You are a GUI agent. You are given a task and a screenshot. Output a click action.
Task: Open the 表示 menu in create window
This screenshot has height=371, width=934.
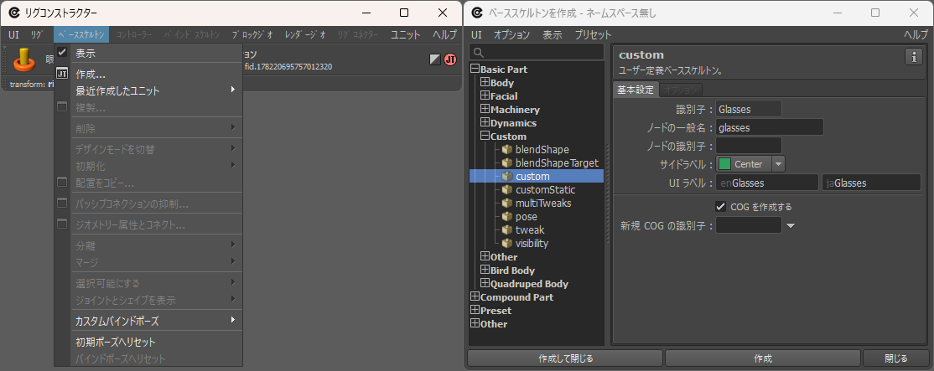click(553, 34)
